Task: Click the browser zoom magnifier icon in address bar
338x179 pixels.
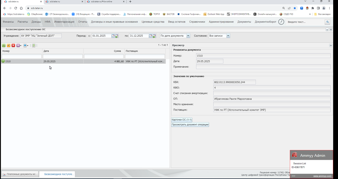Action: [284, 8]
